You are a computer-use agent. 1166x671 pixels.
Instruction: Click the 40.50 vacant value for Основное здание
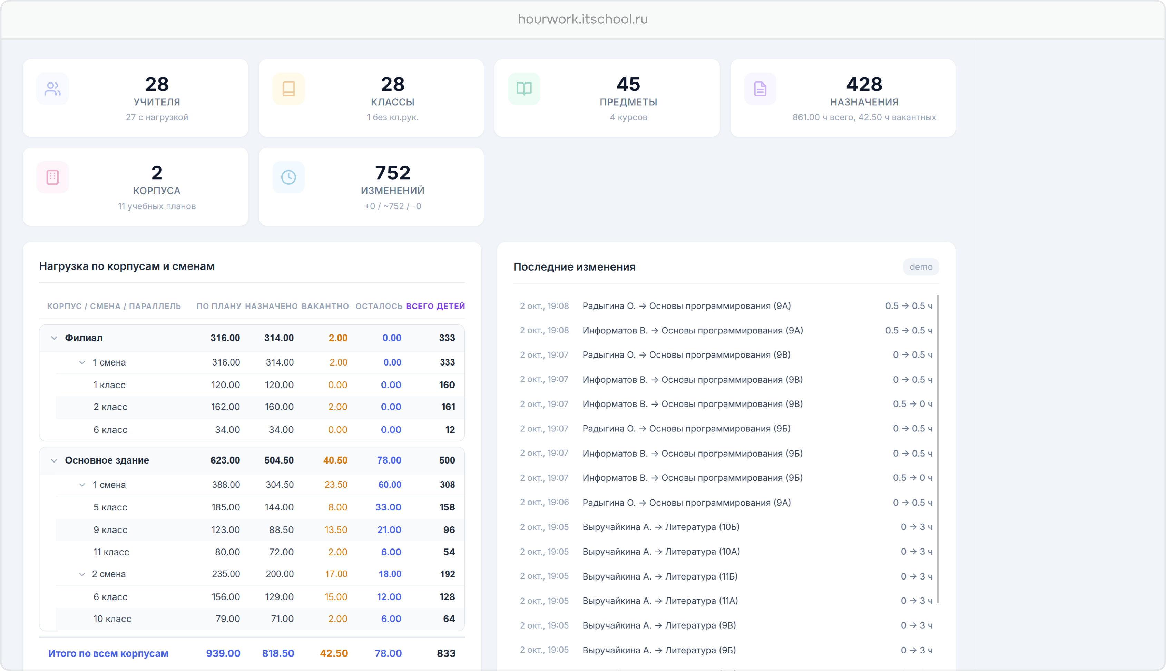[335, 460]
